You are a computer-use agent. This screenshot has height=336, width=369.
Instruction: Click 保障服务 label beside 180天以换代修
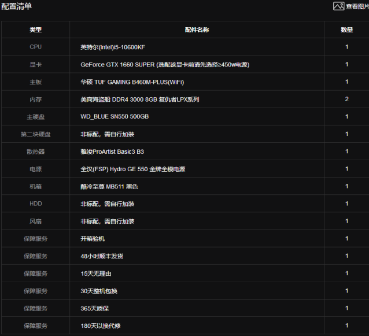coord(35,326)
